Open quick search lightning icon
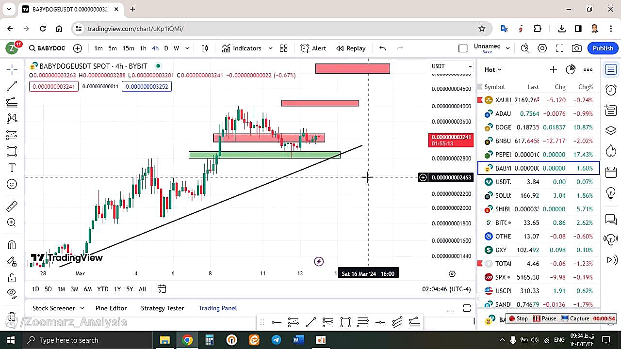 pyautogui.click(x=524, y=48)
